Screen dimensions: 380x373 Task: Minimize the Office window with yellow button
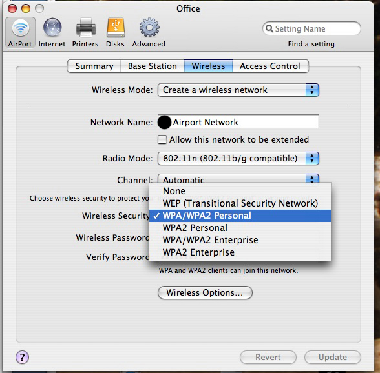[26, 8]
